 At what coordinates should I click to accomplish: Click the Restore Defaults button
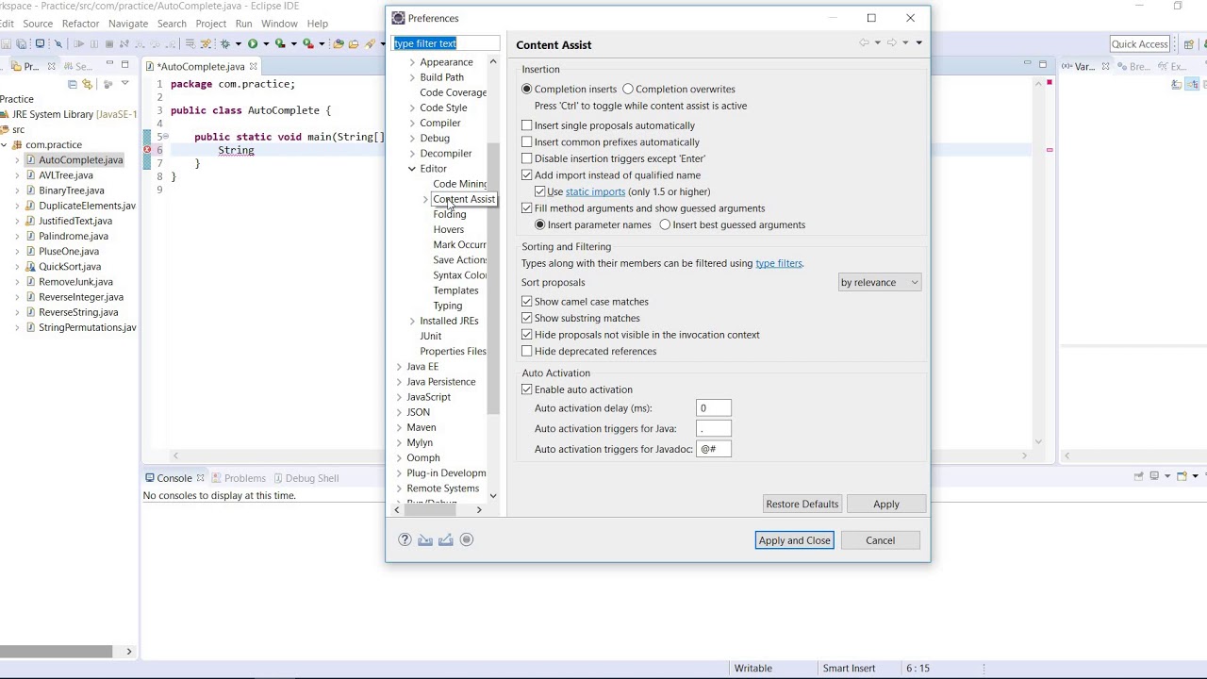(802, 504)
